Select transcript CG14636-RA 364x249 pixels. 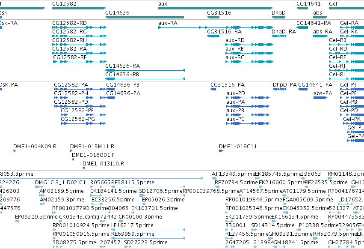pos(145,70)
